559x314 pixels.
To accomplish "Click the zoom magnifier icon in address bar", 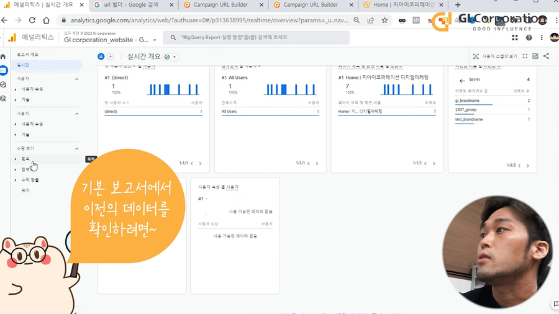I will pos(357,20).
